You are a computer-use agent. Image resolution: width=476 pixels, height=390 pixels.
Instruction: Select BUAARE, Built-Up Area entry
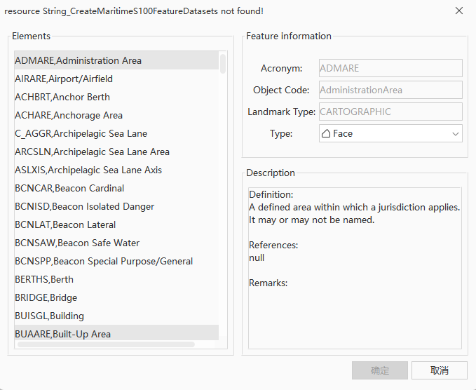(62, 334)
